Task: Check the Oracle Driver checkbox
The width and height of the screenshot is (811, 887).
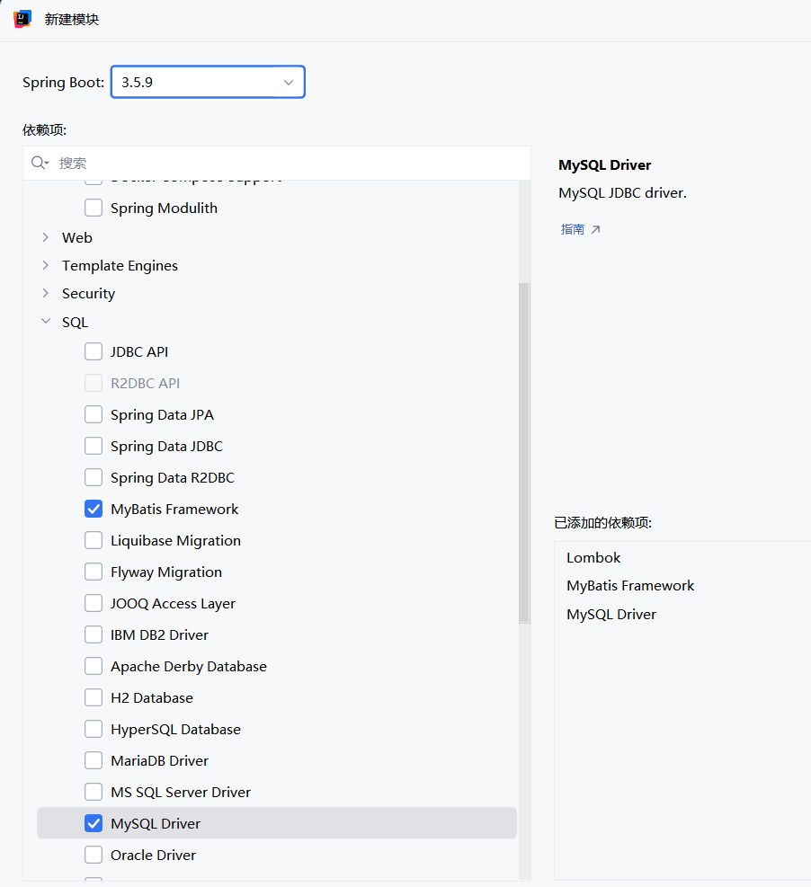Action: pyautogui.click(x=94, y=855)
